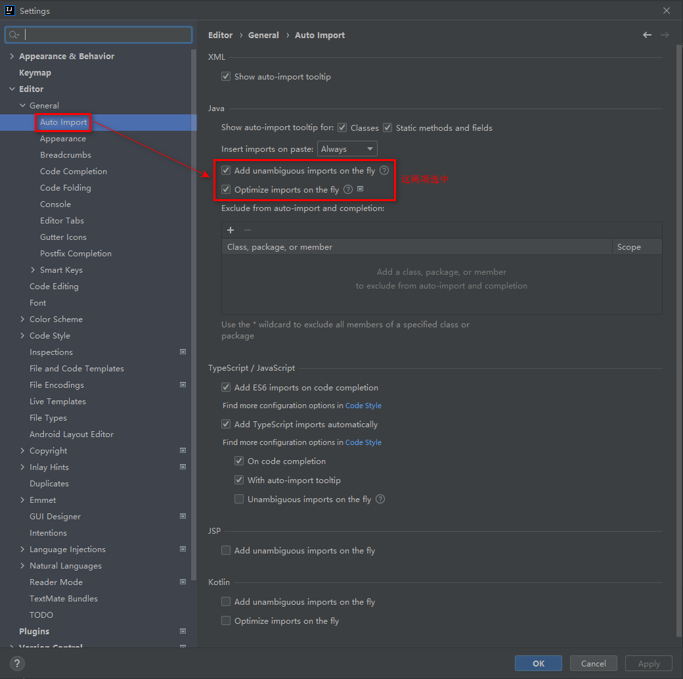This screenshot has width=683, height=679.
Task: Toggle Add TypeScript imports automatically
Action: (226, 424)
